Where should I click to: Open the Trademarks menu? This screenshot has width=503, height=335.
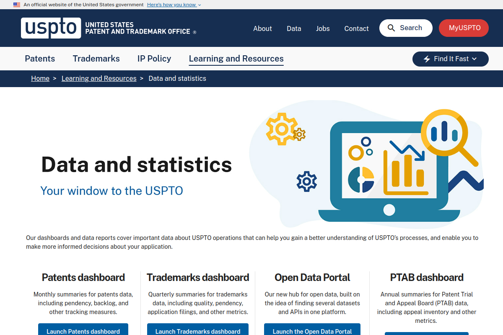tap(96, 59)
